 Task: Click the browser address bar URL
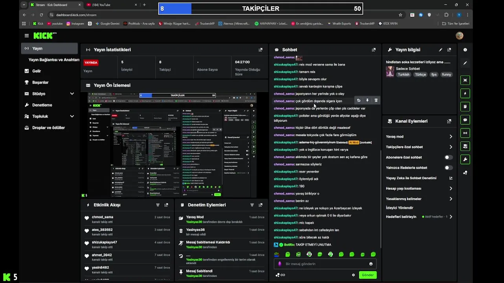pos(76,15)
